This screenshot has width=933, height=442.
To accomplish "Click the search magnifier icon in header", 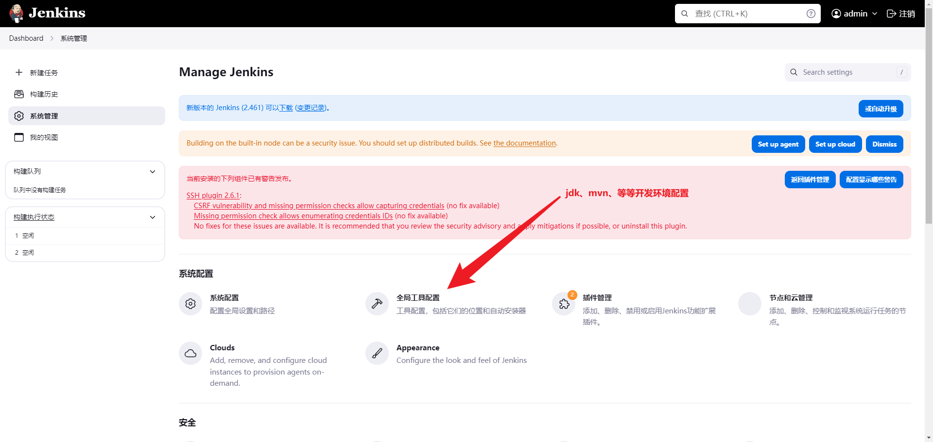I will click(x=685, y=14).
